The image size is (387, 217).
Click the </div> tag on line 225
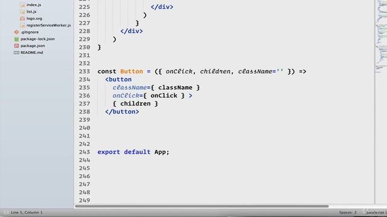162,7
